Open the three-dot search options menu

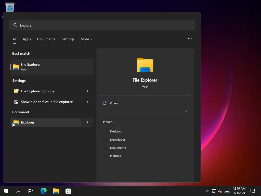(x=190, y=39)
